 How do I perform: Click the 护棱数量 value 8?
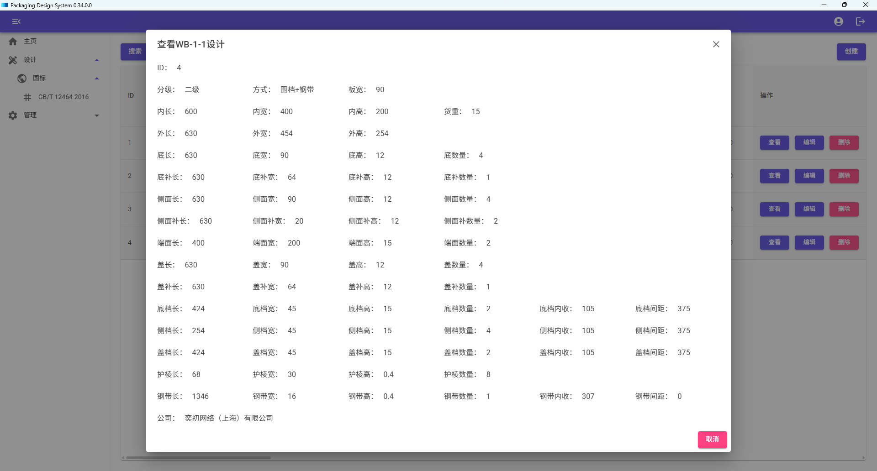point(488,374)
